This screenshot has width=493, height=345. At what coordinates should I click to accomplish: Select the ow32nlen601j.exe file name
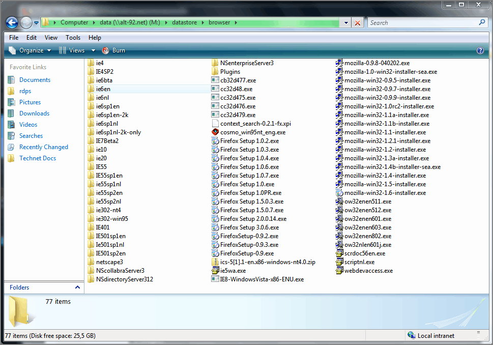point(368,245)
